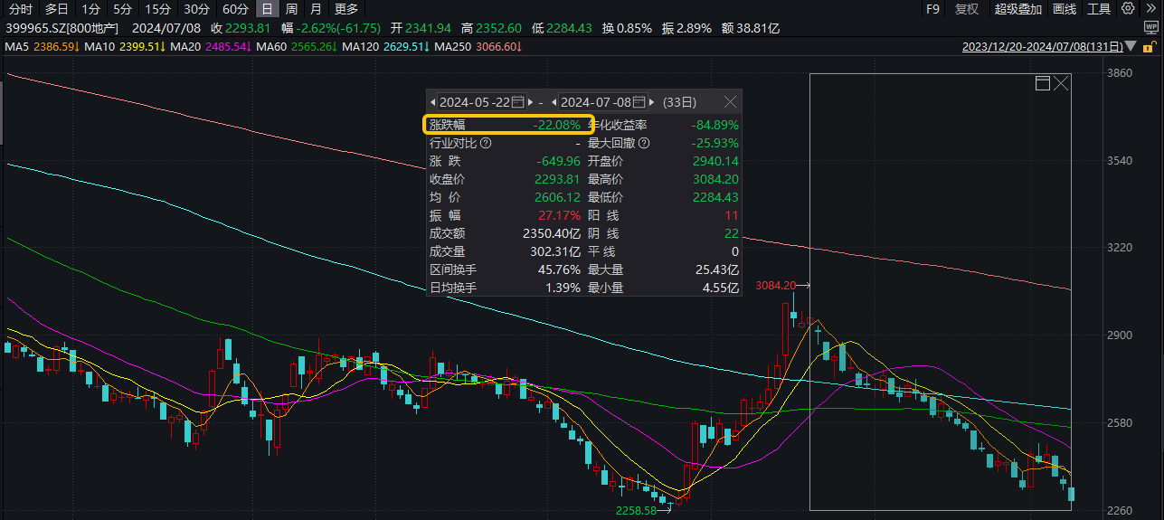Open 超级叠加 overlay tool
The image size is (1164, 520).
pyautogui.click(x=1018, y=9)
